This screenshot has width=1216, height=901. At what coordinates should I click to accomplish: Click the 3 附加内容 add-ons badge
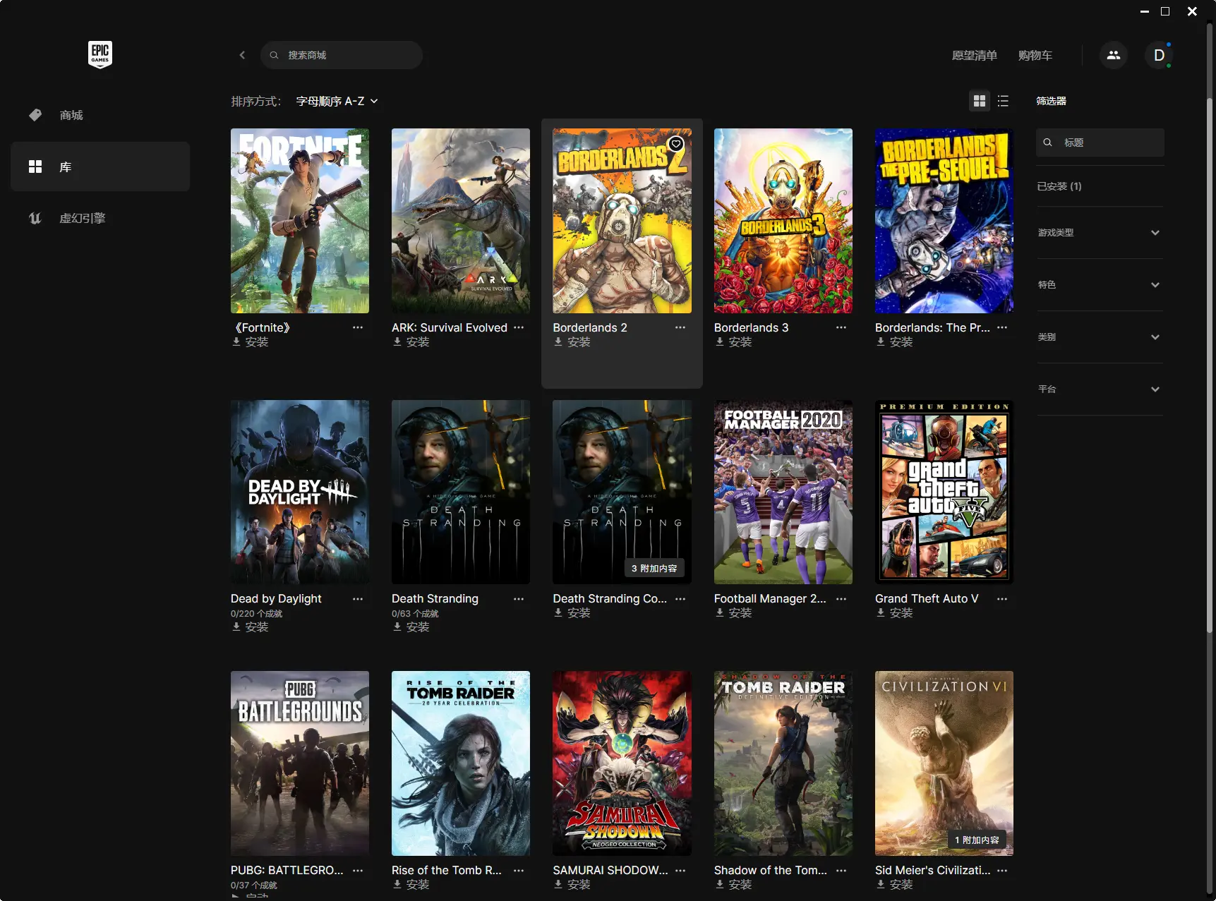coord(654,568)
